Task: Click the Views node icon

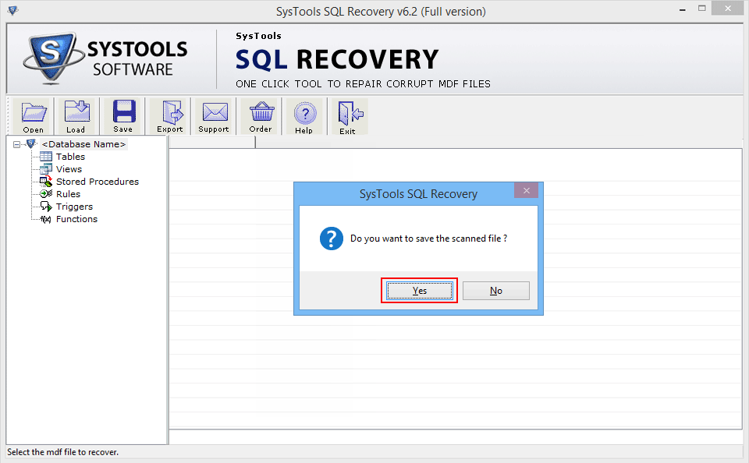Action: (46, 169)
